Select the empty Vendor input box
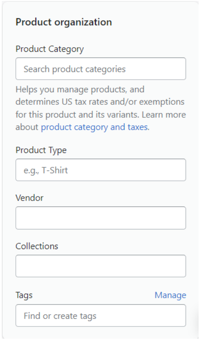The height and width of the screenshot is (349, 199). click(x=101, y=218)
